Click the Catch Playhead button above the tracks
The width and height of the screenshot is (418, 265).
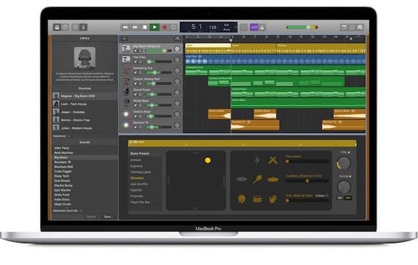pos(177,39)
